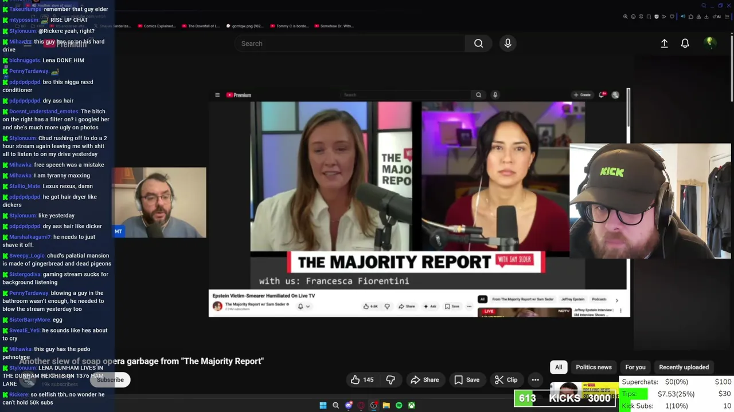Image resolution: width=734 pixels, height=412 pixels.
Task: Open Xbox app from taskbar
Action: [x=411, y=405]
